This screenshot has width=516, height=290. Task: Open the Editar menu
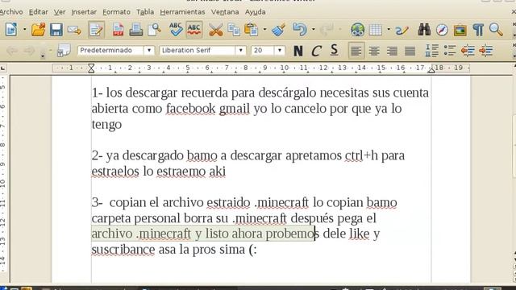pos(39,12)
